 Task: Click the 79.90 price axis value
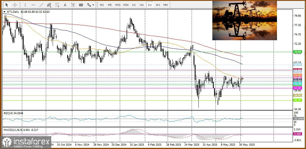(x=297, y=16)
